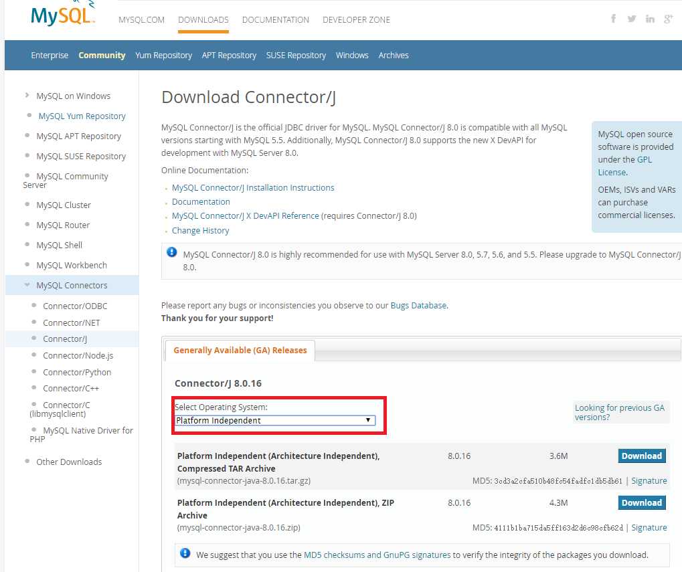682x572 pixels.
Task: Open the Windows menu item
Action: tap(352, 56)
